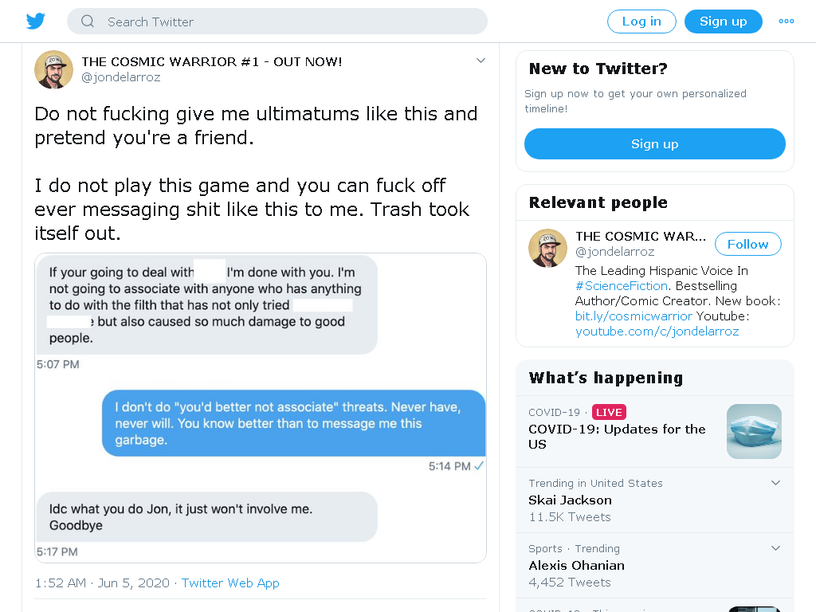The width and height of the screenshot is (816, 612).
Task: Open the tweet options chevron
Action: (x=481, y=61)
